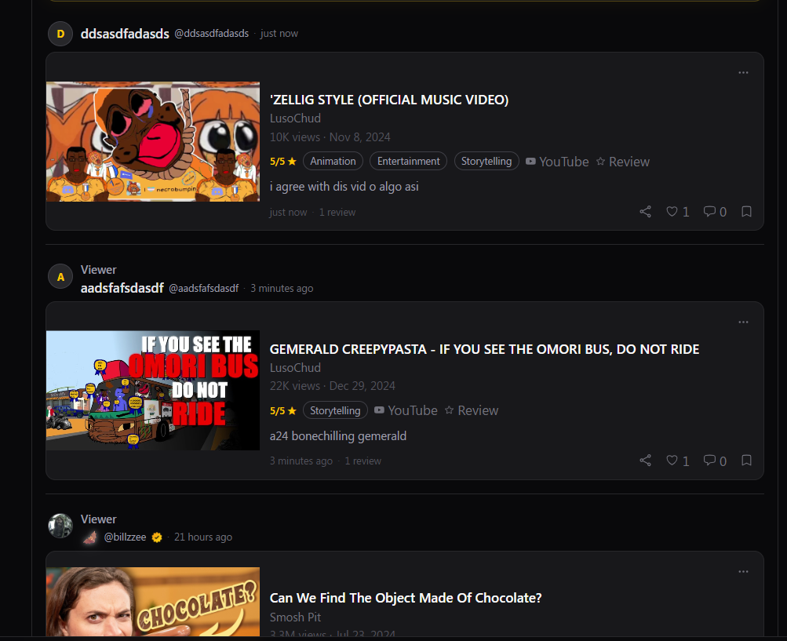Click '3 minutes ago' timestamp beside @aadsfafsdasdf
This screenshot has width=787, height=641.
coord(282,289)
